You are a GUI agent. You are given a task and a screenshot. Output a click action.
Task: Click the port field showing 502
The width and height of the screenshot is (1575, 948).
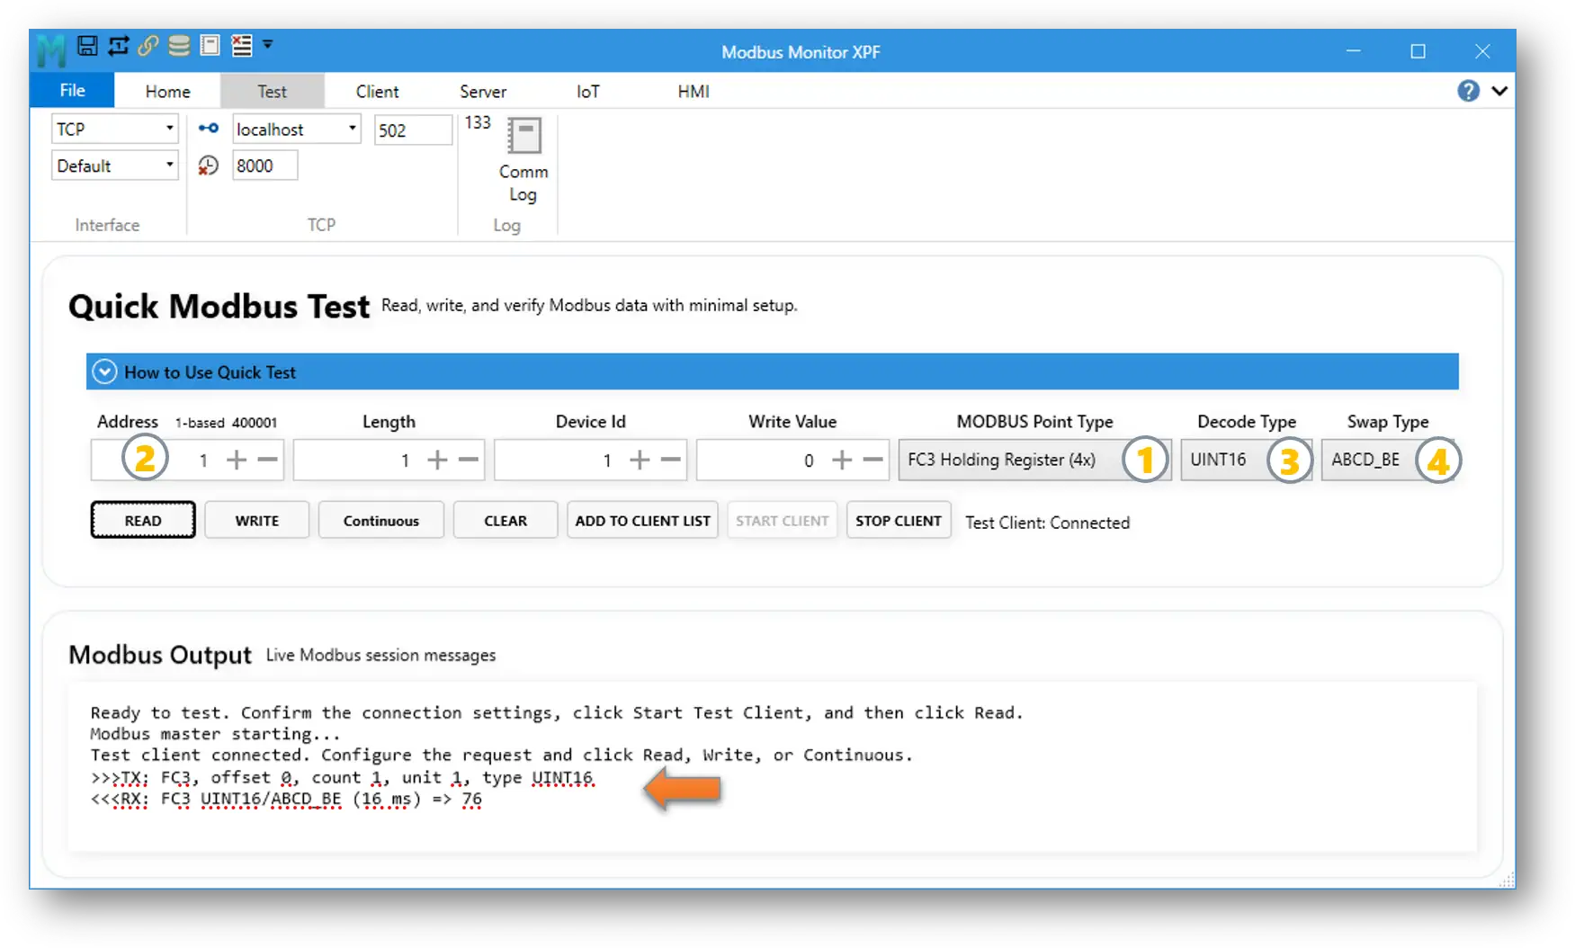(x=413, y=130)
